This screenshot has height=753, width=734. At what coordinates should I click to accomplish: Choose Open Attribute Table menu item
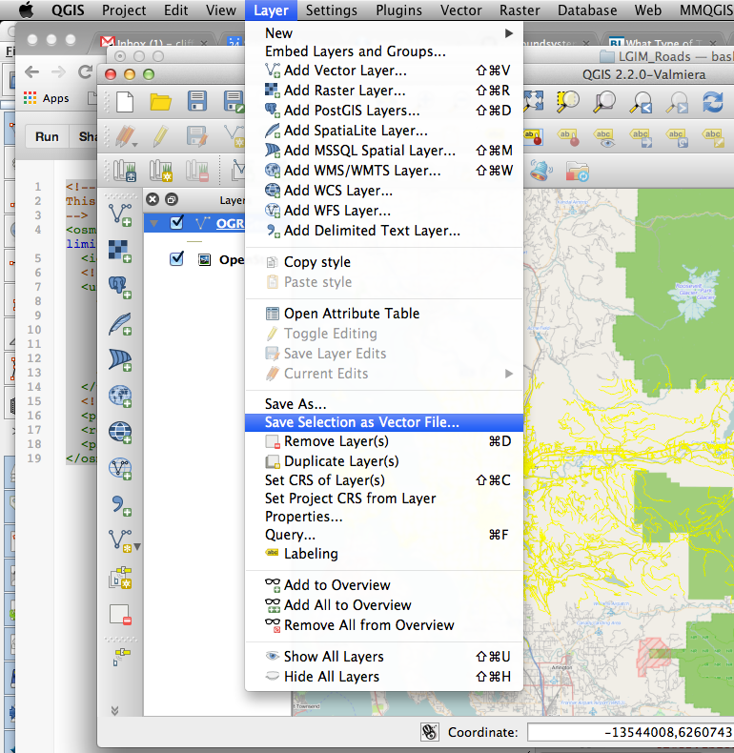pos(384,314)
